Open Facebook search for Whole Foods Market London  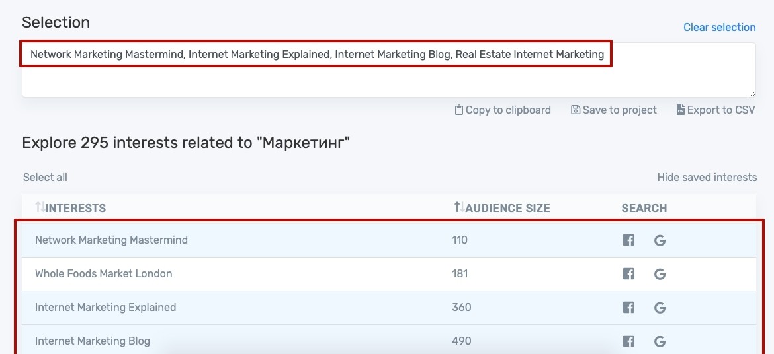tap(628, 274)
